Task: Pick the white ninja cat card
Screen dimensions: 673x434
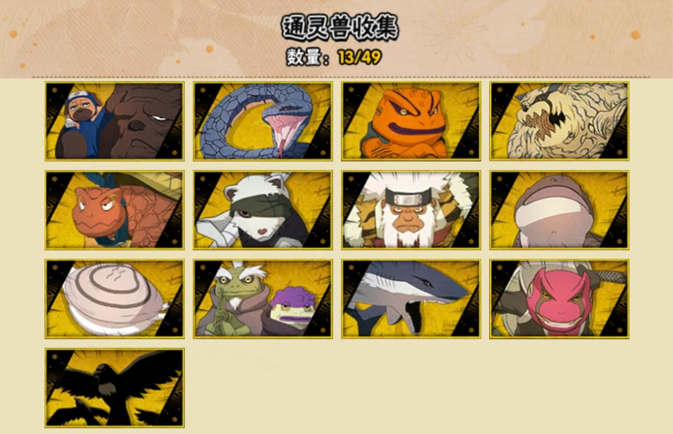Action: (262, 210)
